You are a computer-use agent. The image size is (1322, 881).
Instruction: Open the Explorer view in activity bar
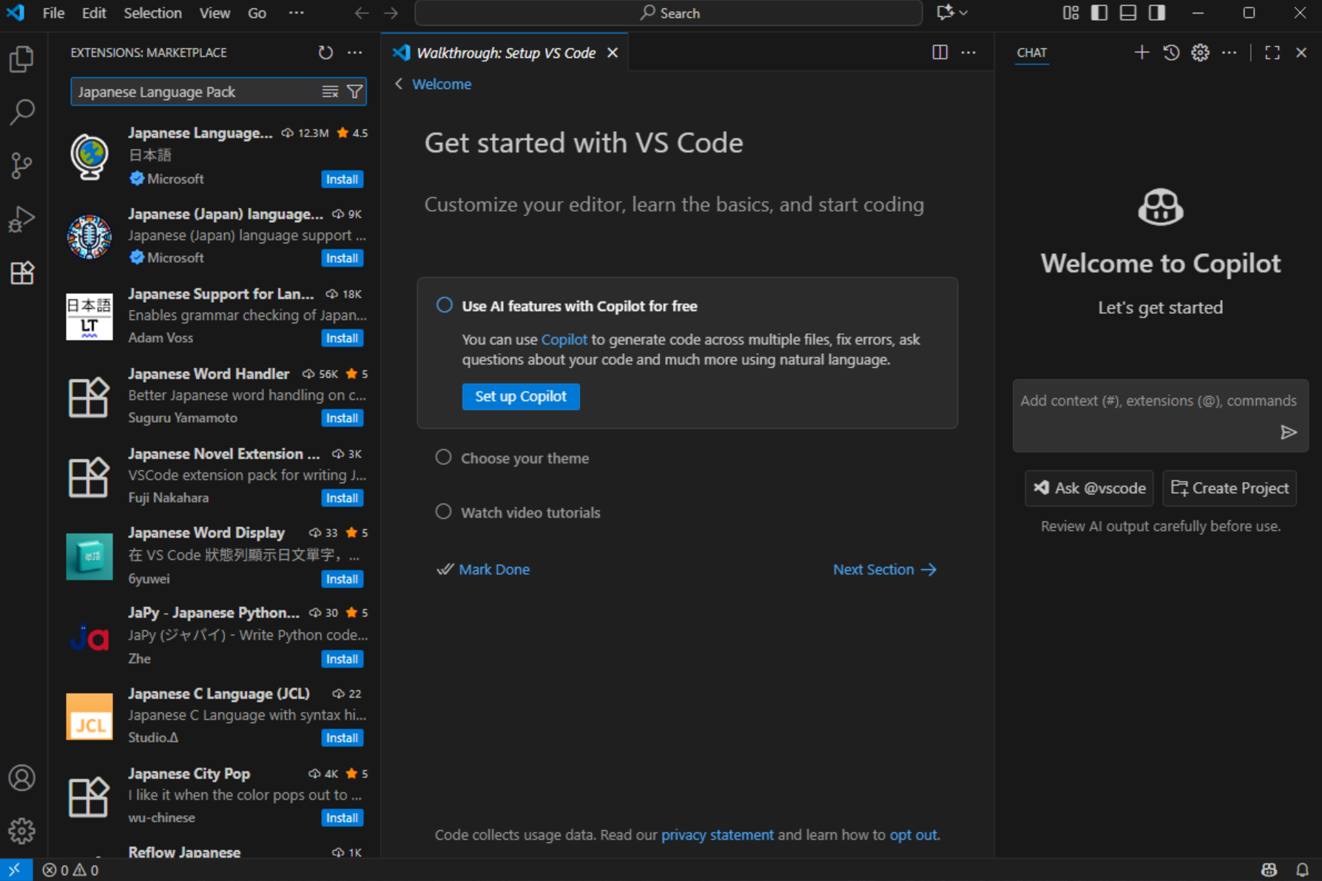[x=21, y=59]
